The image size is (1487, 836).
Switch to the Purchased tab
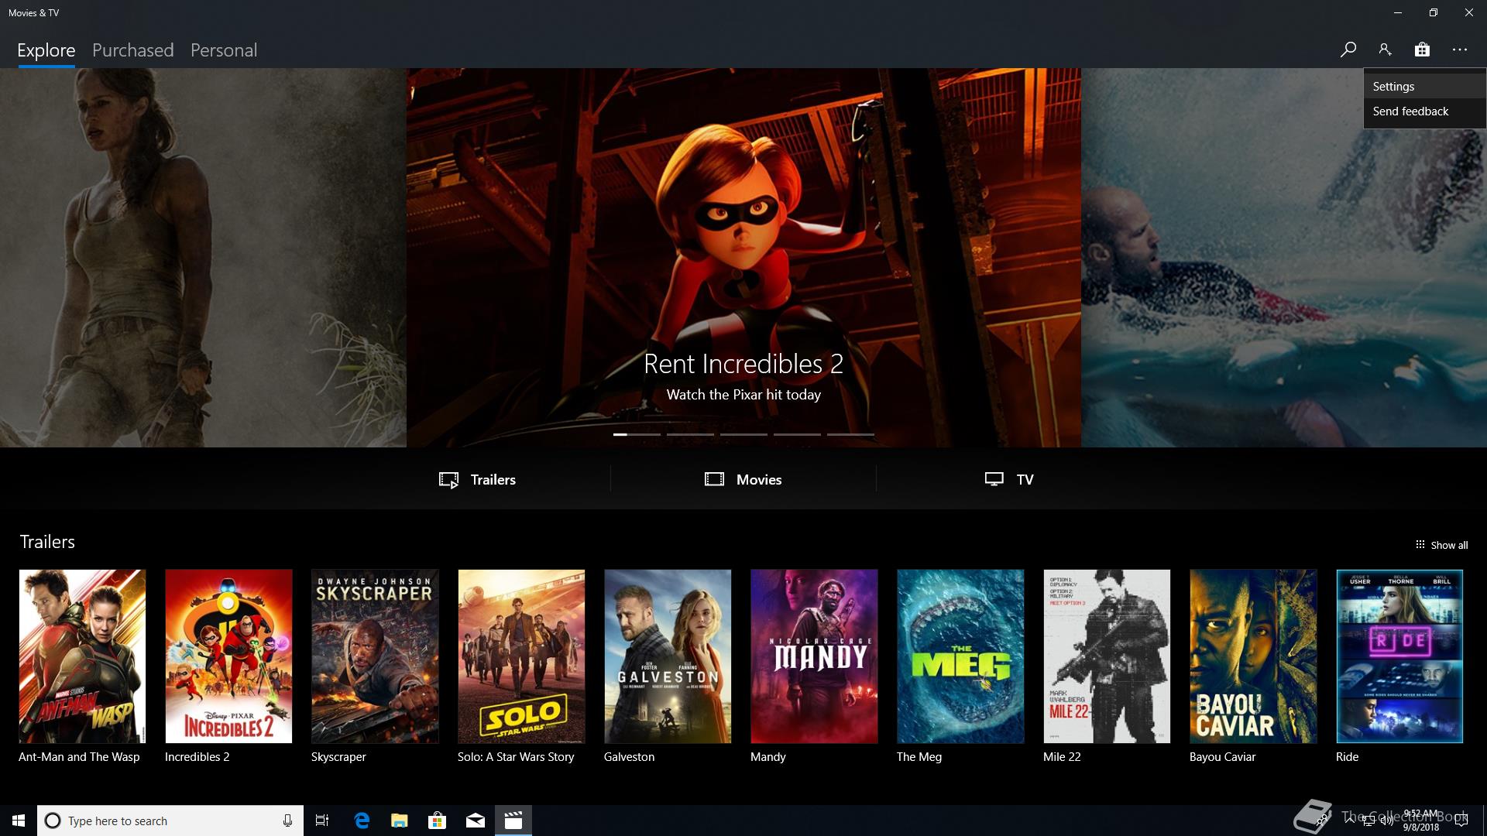point(133,50)
